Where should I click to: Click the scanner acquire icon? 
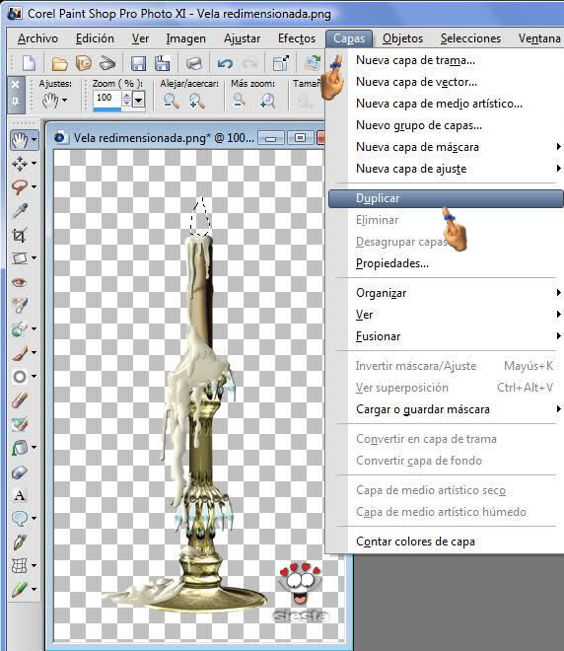[x=107, y=63]
